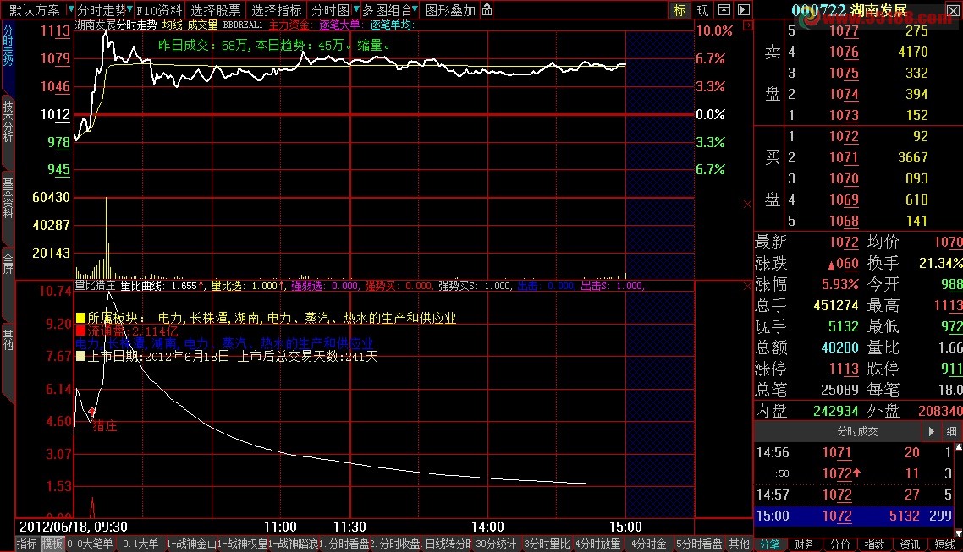Switch to the 模板 bottom tab
Screen dimensions: 963x552
[x=52, y=544]
